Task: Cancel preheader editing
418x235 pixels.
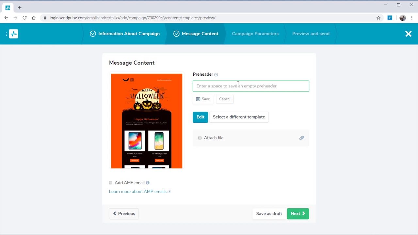Action: (x=225, y=99)
